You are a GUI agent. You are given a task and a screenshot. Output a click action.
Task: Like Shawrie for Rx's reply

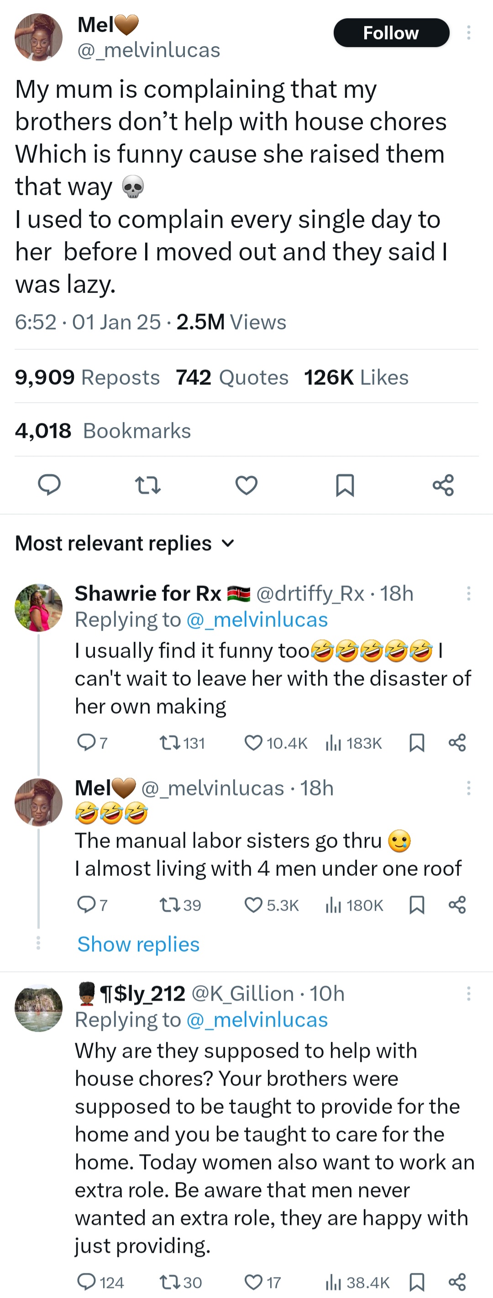pos(253,743)
